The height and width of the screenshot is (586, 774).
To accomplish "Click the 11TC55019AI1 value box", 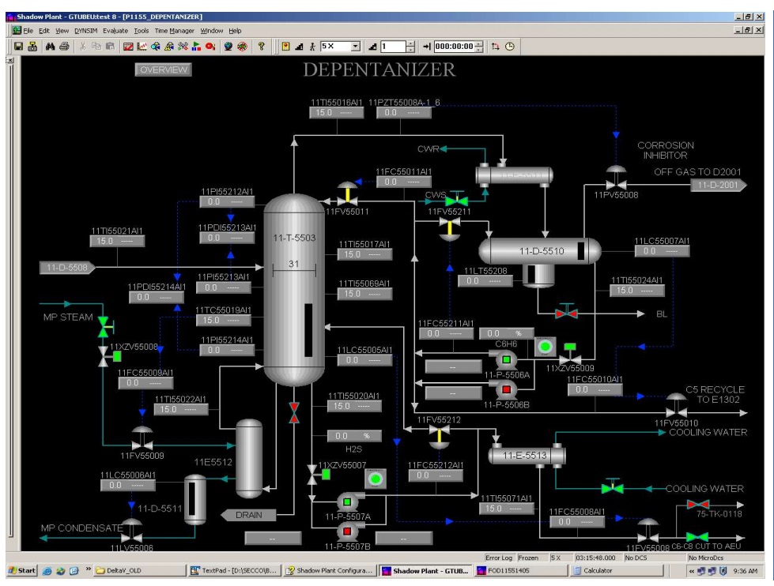I will point(223,320).
